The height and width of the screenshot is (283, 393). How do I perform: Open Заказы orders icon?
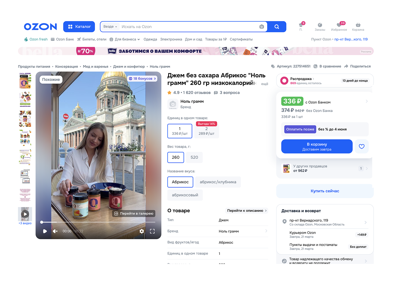click(x=320, y=27)
